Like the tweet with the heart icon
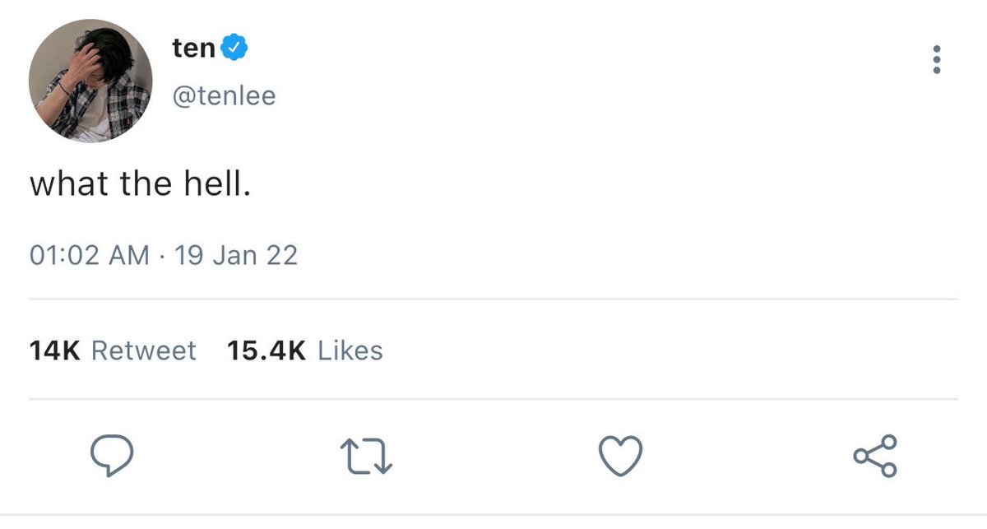This screenshot has width=987, height=529. (619, 456)
